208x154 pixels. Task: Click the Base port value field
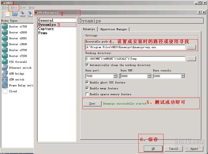[x=99, y=76]
